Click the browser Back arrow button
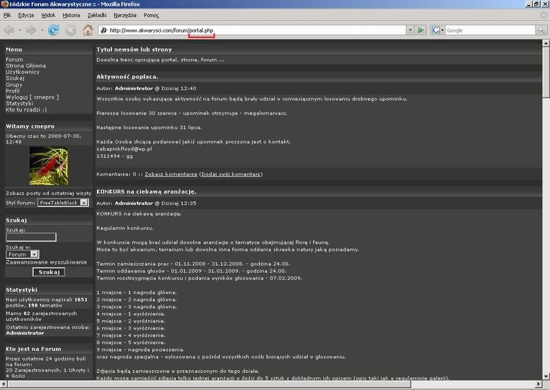550x390 pixels. (x=10, y=30)
